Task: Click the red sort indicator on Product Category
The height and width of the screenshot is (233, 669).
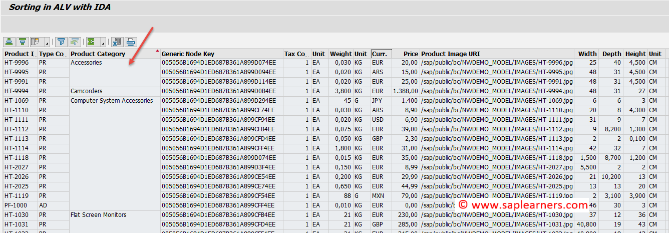Action: coord(158,51)
